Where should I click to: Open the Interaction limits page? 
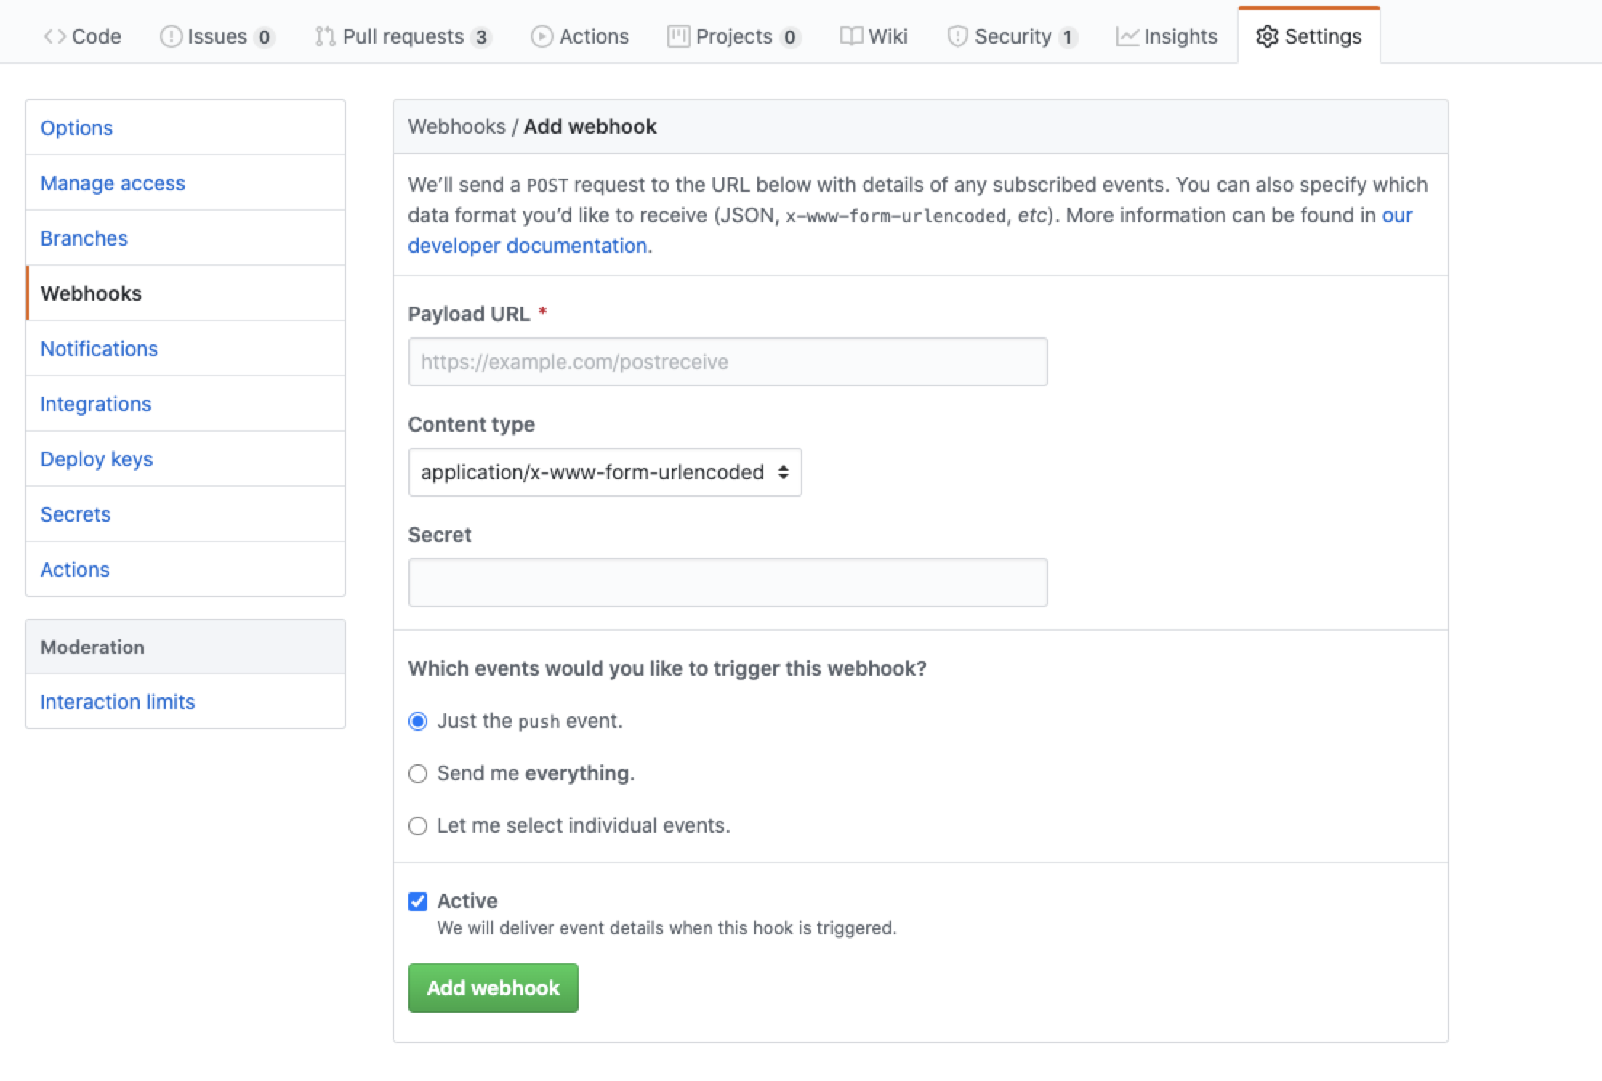click(x=118, y=702)
